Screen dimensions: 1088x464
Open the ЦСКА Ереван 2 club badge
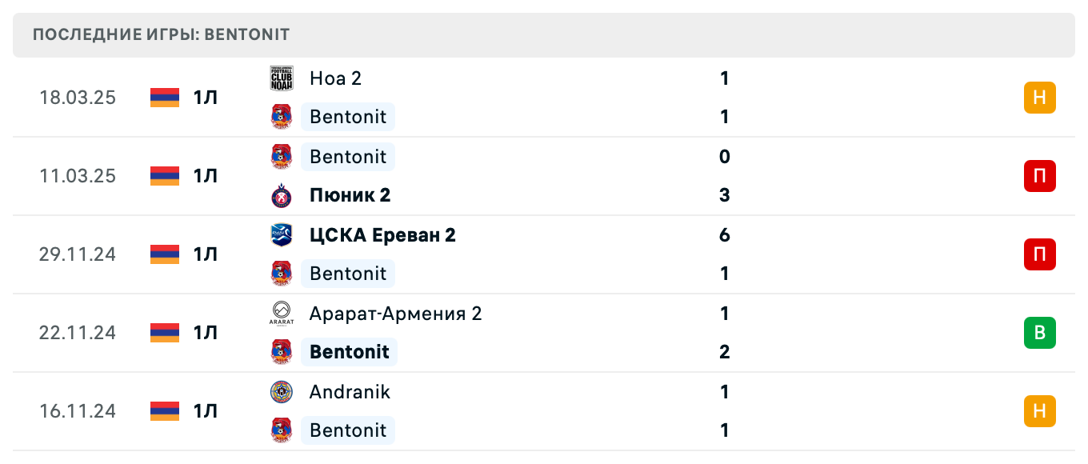[x=282, y=235]
